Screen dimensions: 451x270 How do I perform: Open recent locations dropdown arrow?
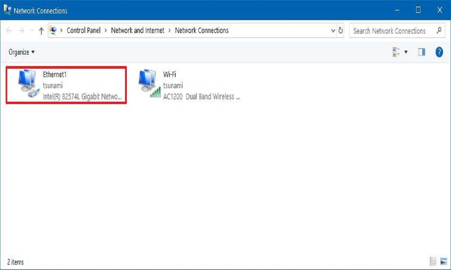coord(32,31)
